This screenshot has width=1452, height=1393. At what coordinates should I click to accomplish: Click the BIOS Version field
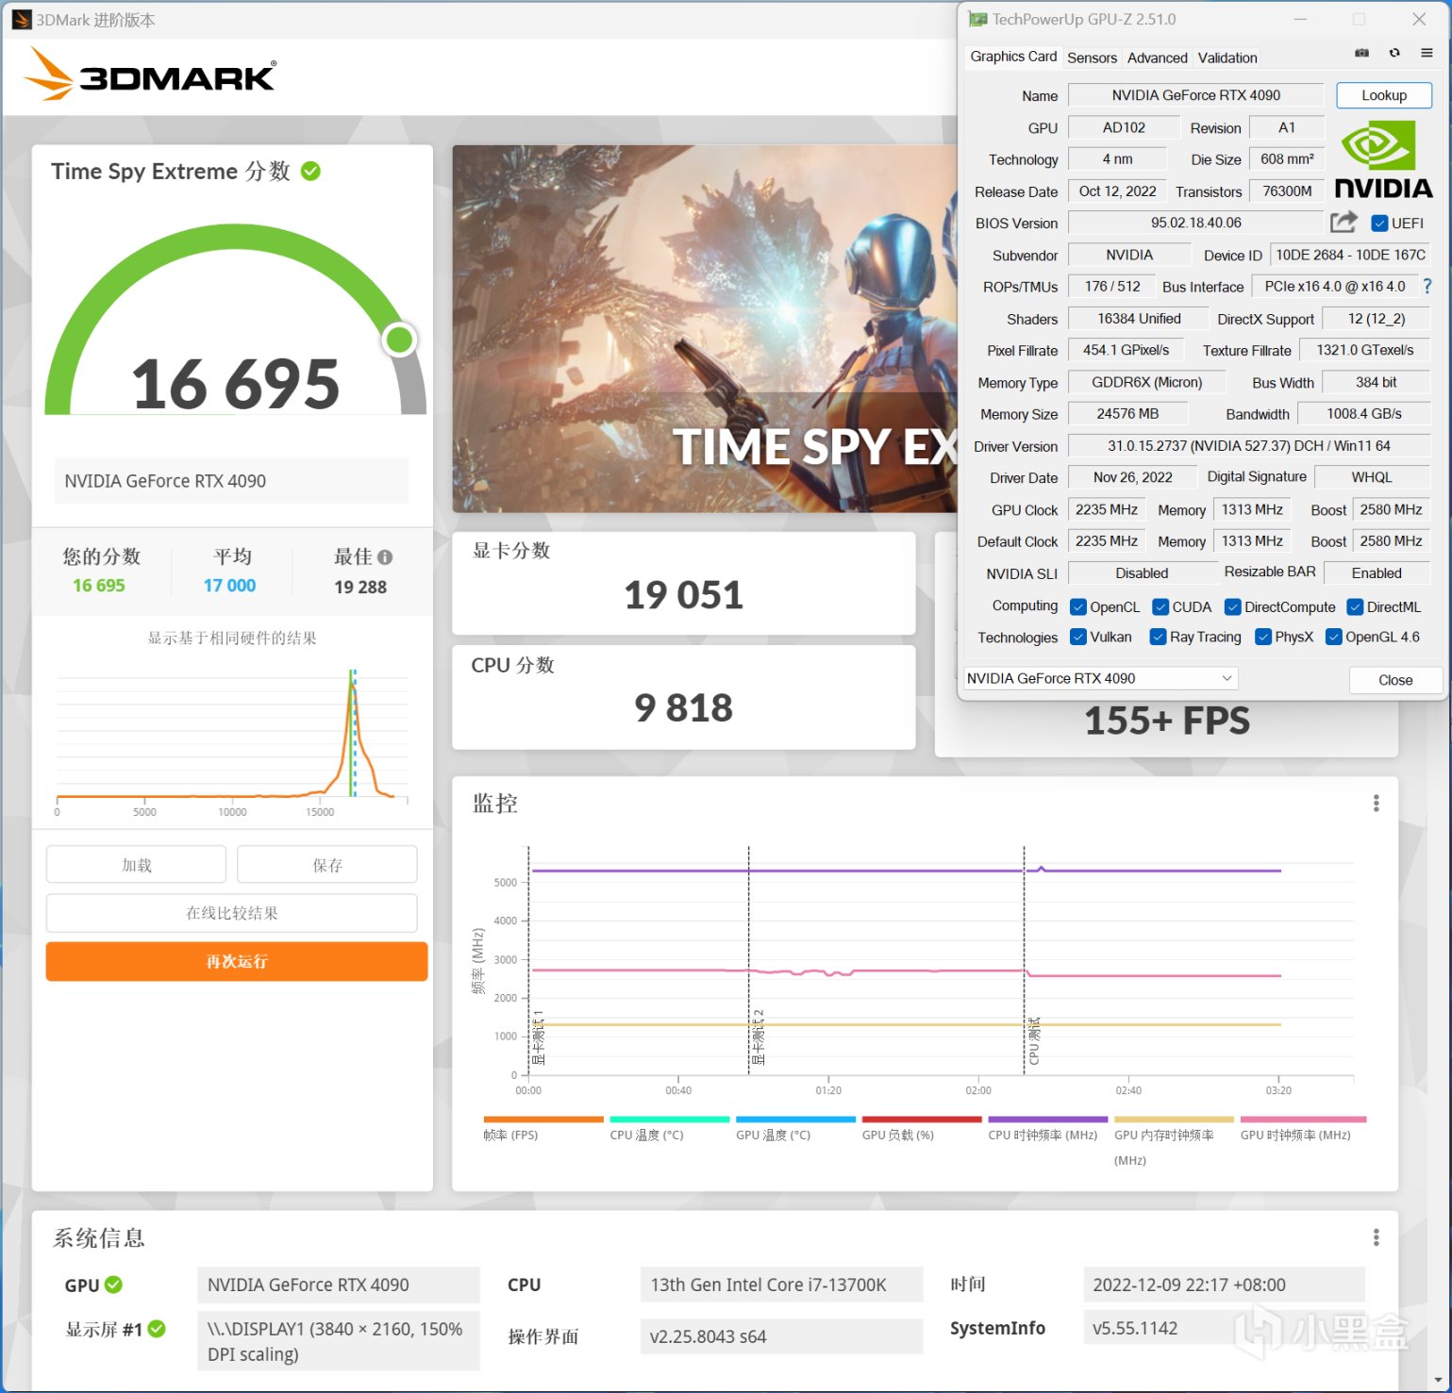1195,223
